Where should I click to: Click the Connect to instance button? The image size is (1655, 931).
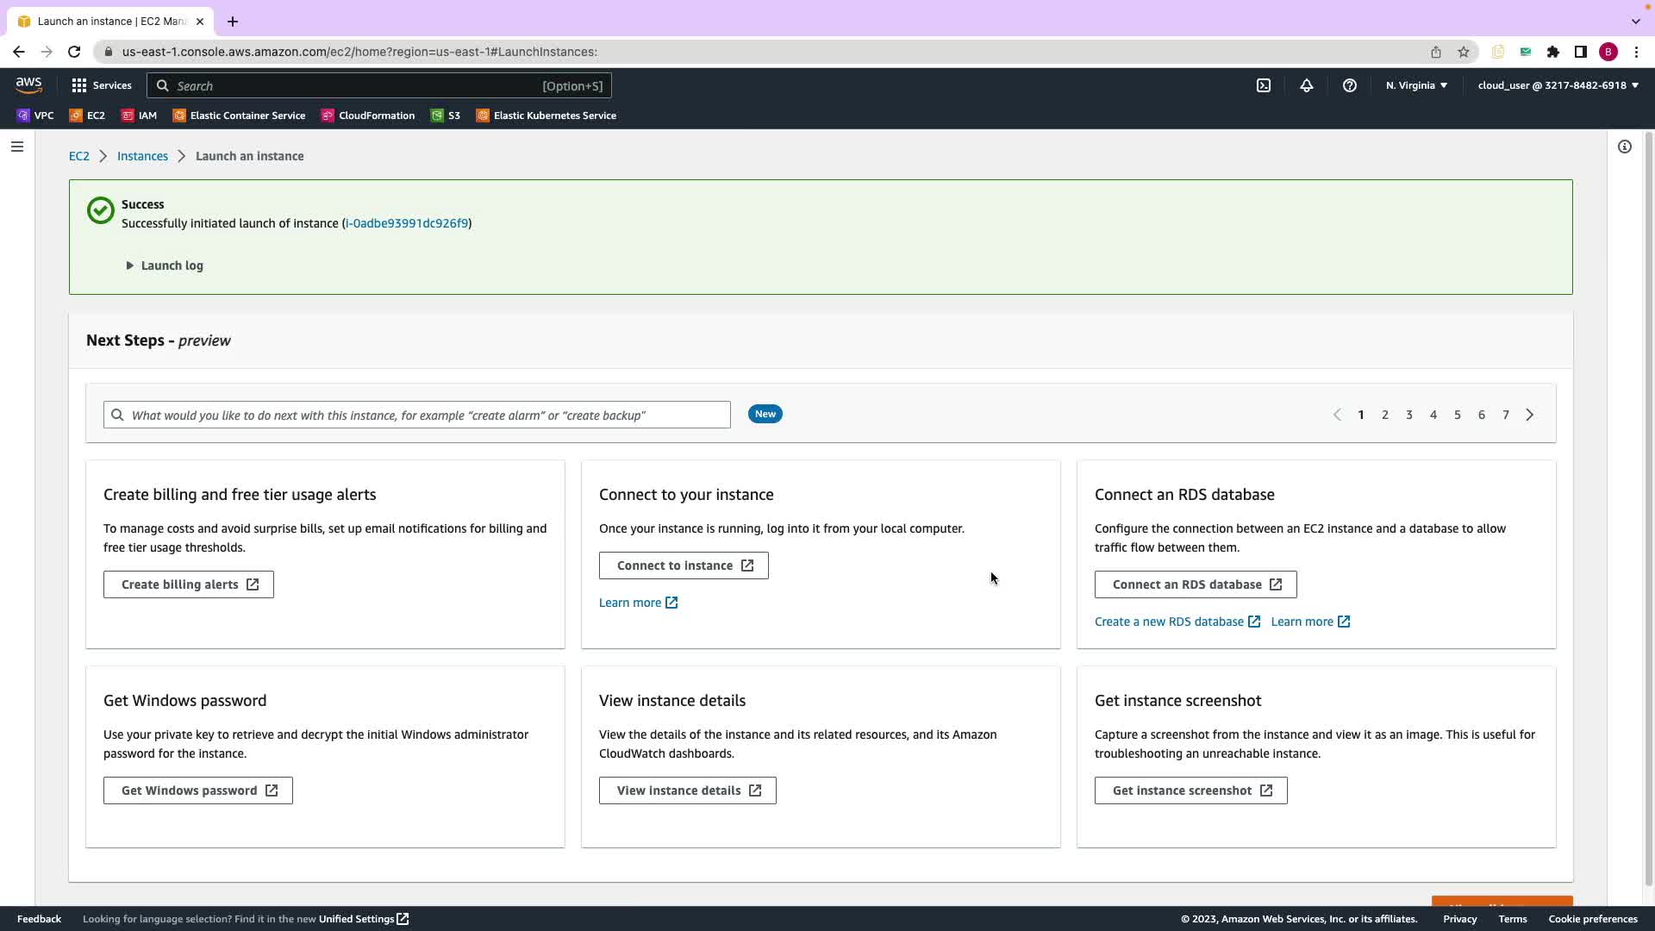pos(684,565)
